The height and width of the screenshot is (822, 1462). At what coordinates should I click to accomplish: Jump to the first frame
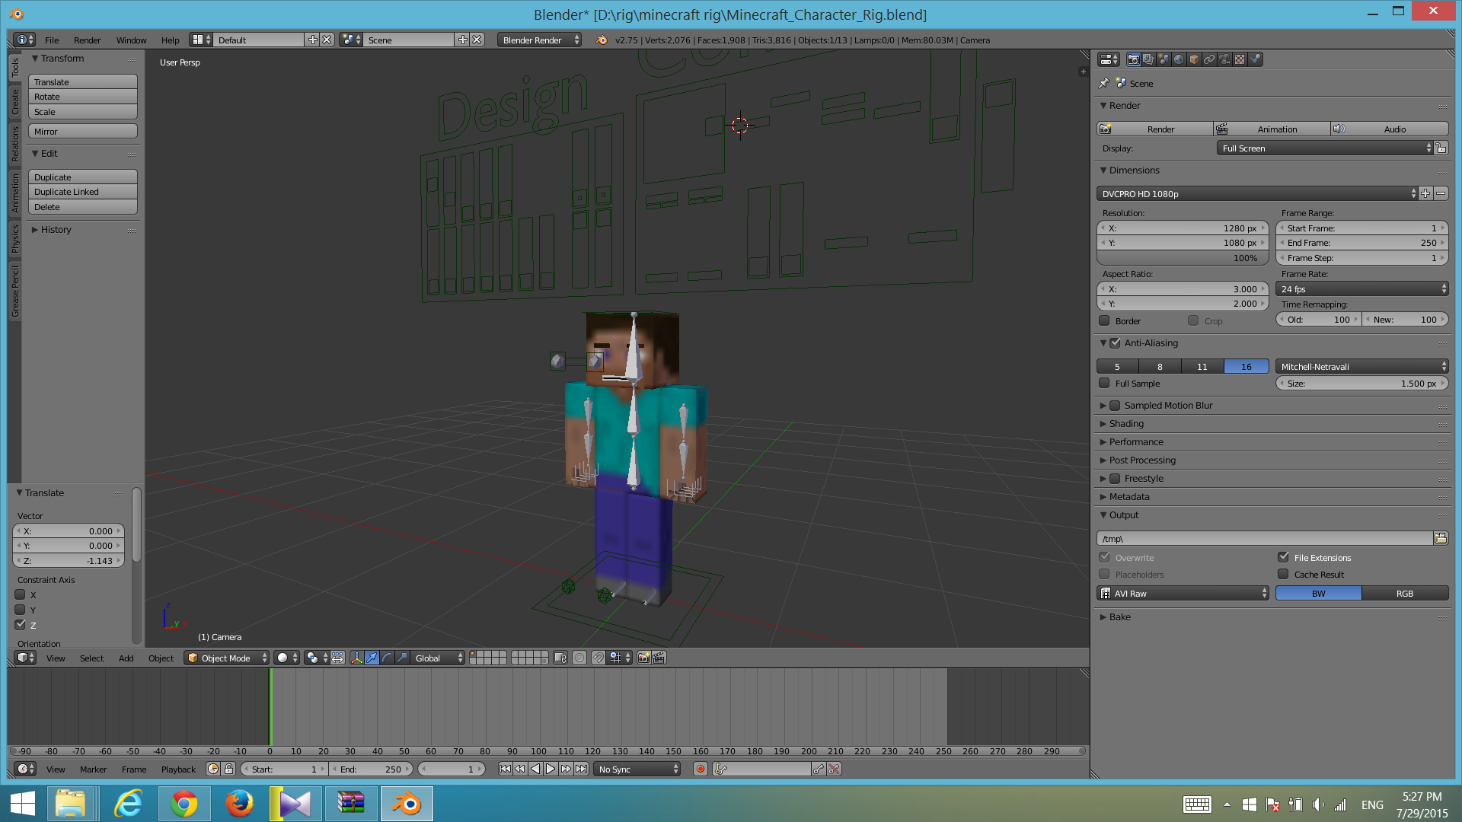coord(505,769)
